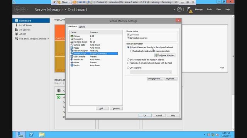
Task: Open the navigation history dropdown arrow
Action: pyautogui.click(x=27, y=9)
